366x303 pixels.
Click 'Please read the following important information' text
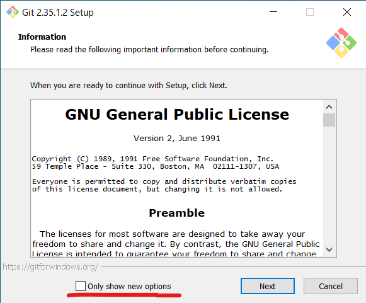(x=149, y=50)
